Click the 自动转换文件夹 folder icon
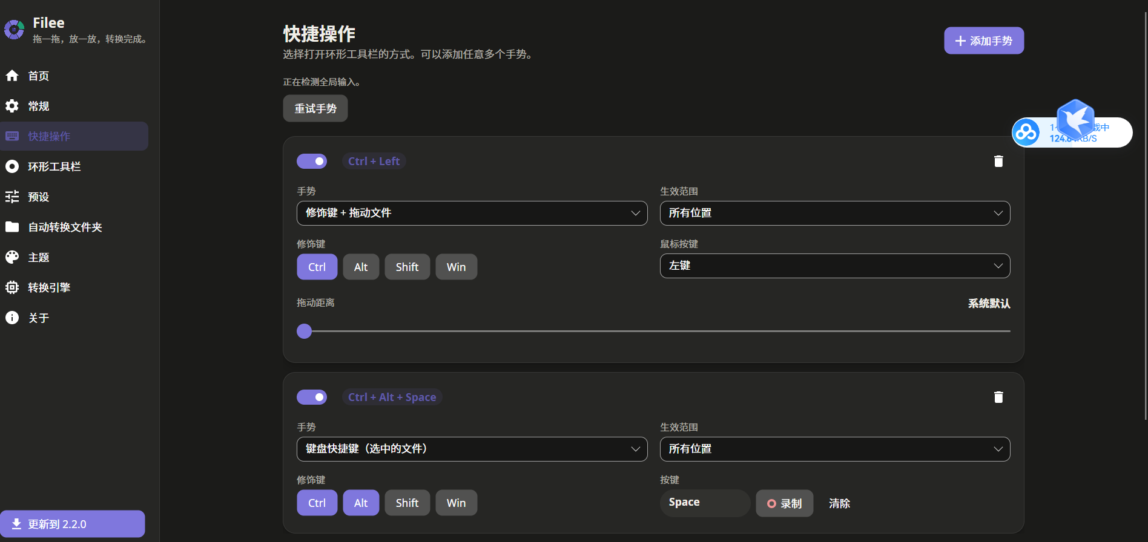The image size is (1148, 542). click(12, 227)
